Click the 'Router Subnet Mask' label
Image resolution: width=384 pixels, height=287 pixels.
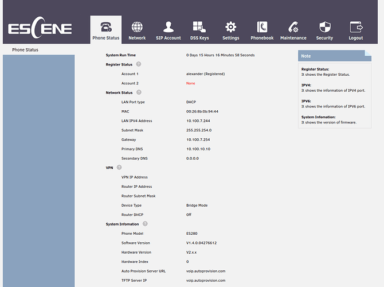click(x=138, y=196)
